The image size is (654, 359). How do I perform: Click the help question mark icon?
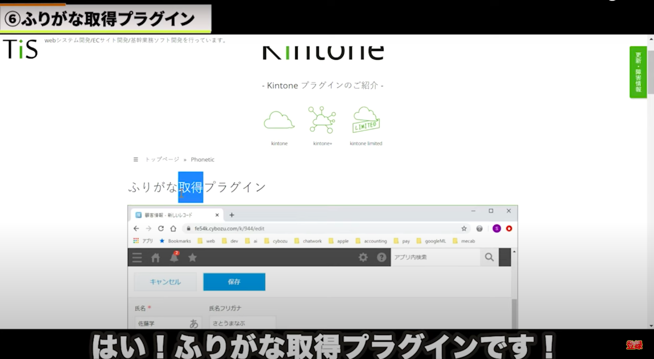tap(381, 257)
